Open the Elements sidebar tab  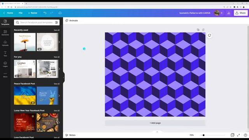(x=5, y=33)
